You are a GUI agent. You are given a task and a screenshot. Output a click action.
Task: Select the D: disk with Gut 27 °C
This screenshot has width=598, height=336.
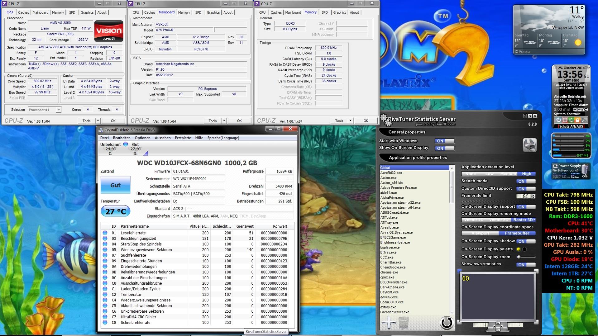coord(136,149)
